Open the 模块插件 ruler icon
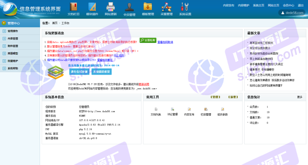 [92, 7]
